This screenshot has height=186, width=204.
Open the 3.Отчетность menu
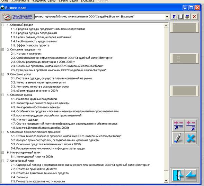[20, 1]
